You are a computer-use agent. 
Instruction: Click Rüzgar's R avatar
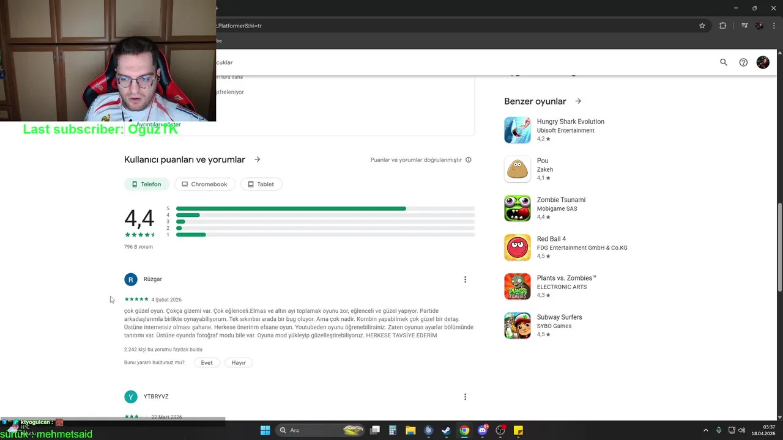[131, 280]
